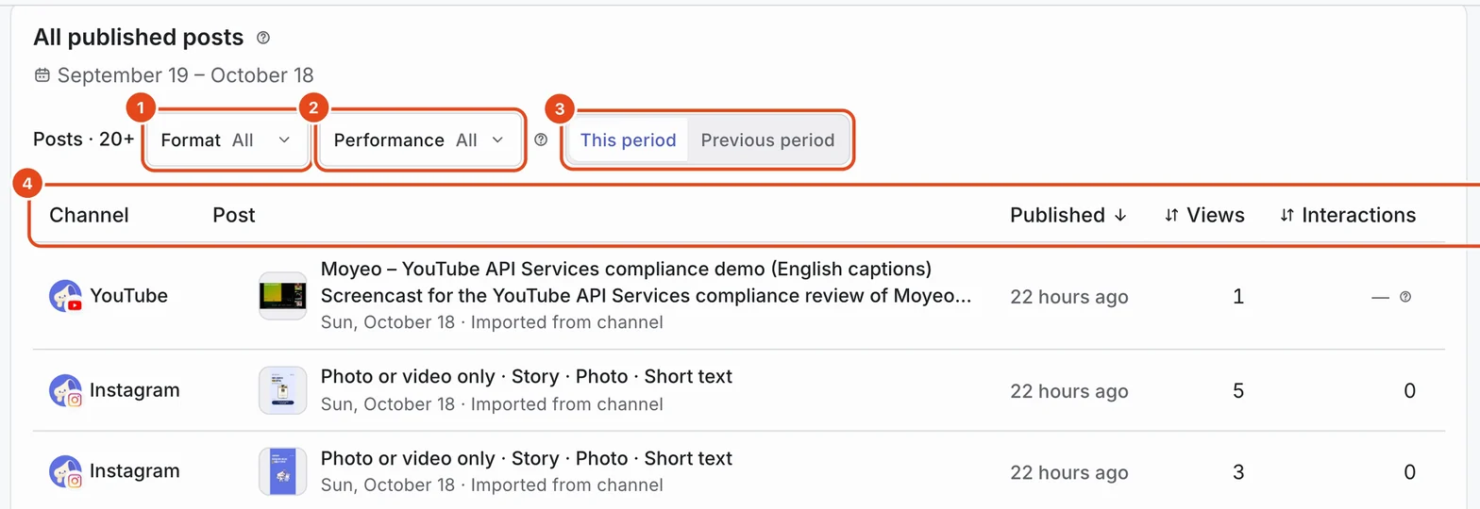
Task: Sort by the Views column
Action: [1204, 215]
